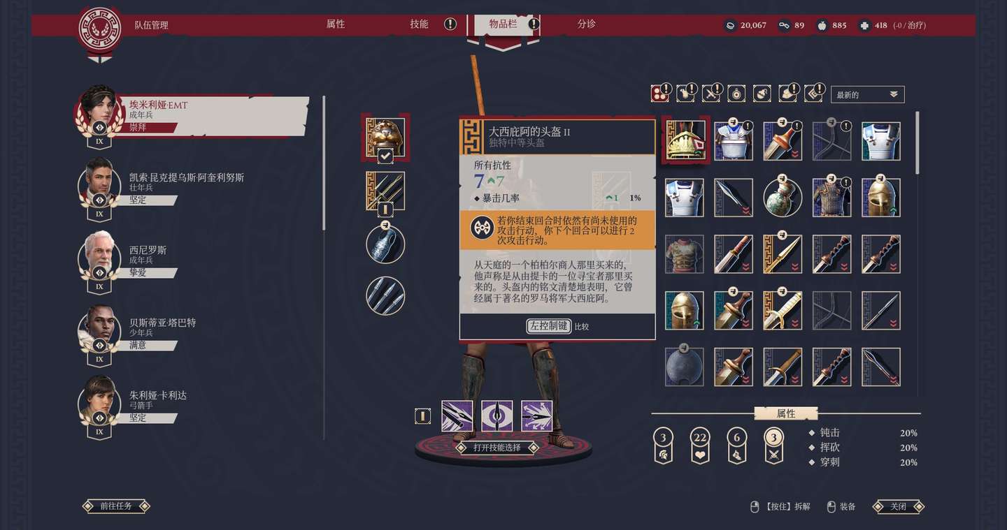Switch to the 属性 tab
The image size is (1007, 530).
pos(336,24)
